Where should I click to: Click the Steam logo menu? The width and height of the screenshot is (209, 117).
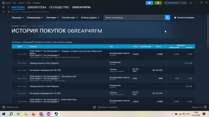(6, 3)
